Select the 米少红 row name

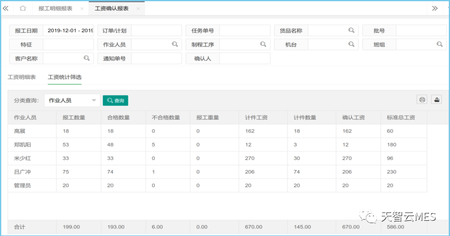(x=22, y=158)
